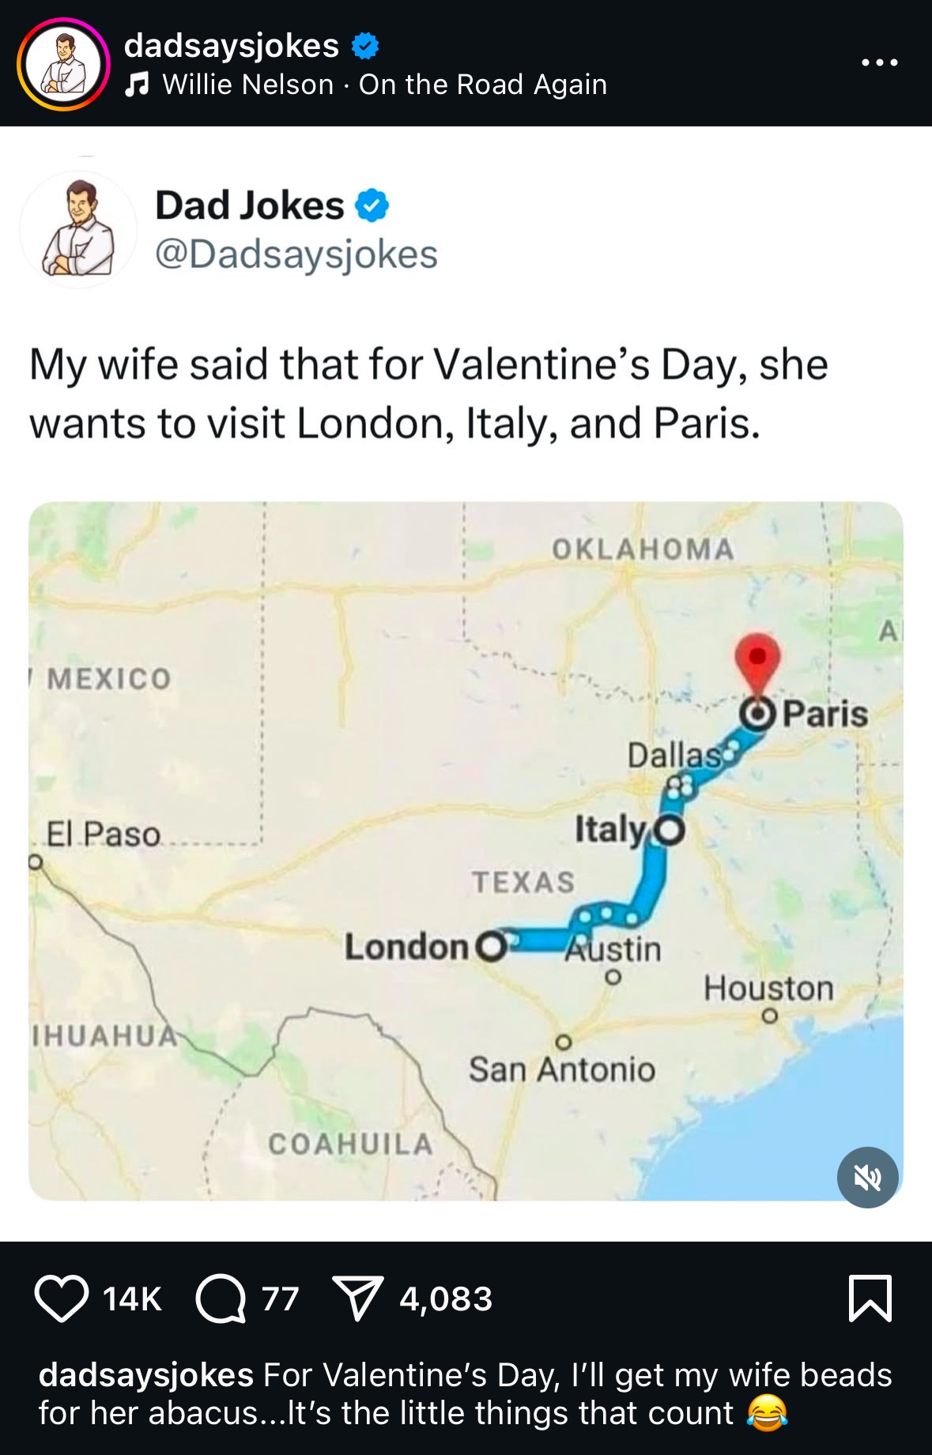Click the Dad Jokes avatar inside the tweet
932x1455 pixels.
(x=78, y=229)
